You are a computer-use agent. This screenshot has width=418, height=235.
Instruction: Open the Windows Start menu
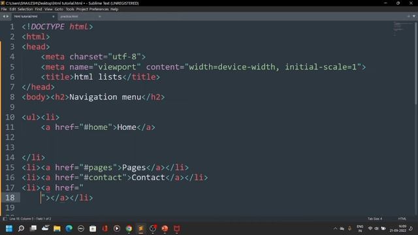click(x=9, y=228)
